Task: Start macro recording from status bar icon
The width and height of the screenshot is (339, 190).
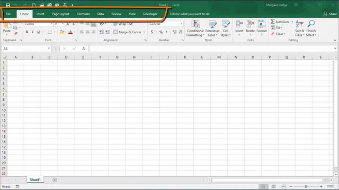Action: pos(17,186)
